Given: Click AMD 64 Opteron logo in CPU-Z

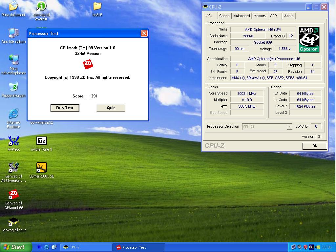Looking at the screenshot, I should click(309, 40).
